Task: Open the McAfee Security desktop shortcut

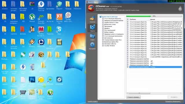Action: 41,31
